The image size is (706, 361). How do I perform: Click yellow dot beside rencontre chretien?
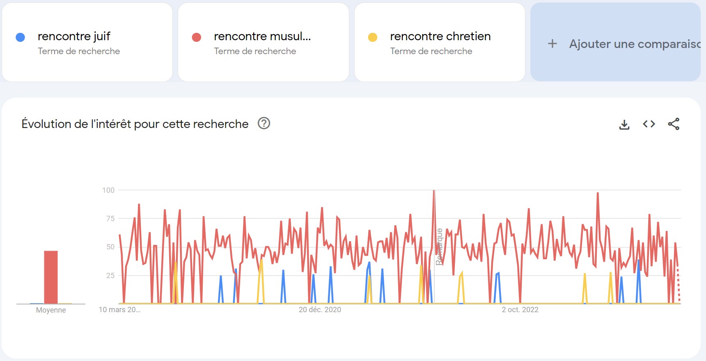coord(373,37)
